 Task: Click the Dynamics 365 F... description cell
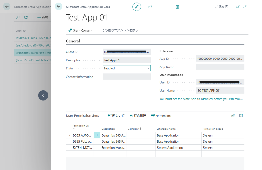point(113,141)
